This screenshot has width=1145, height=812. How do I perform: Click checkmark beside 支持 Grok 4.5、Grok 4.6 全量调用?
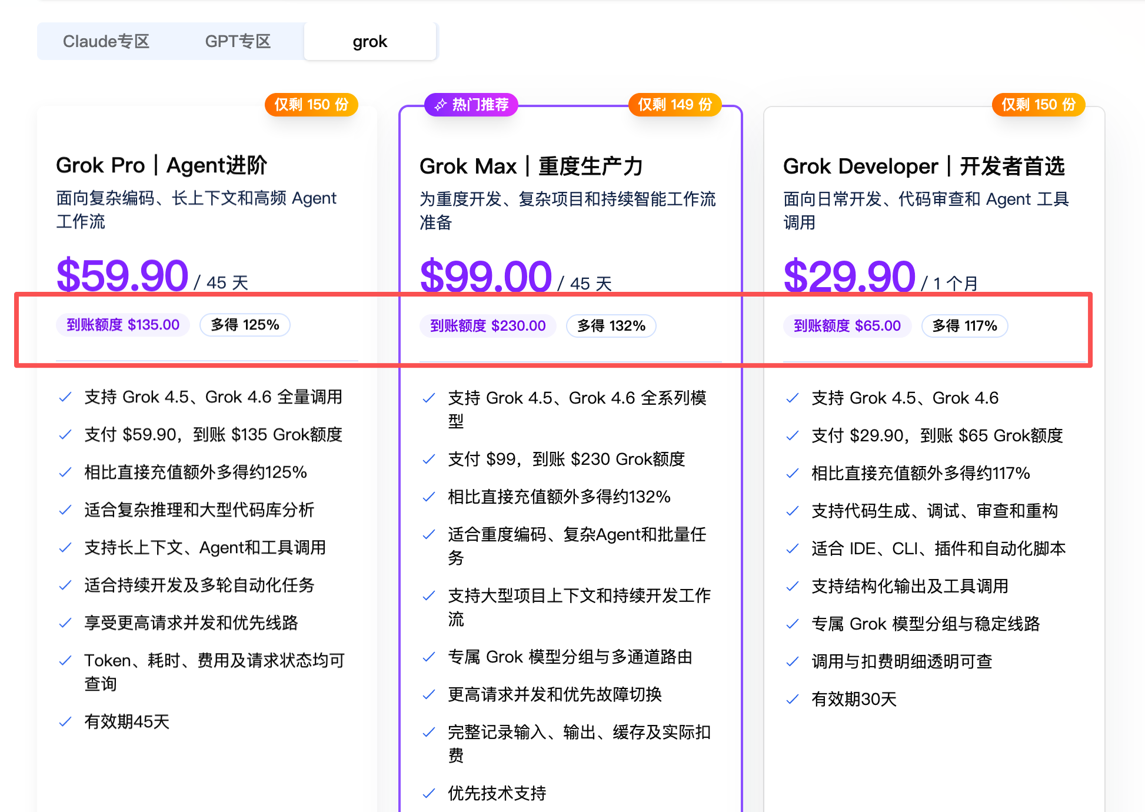point(65,397)
